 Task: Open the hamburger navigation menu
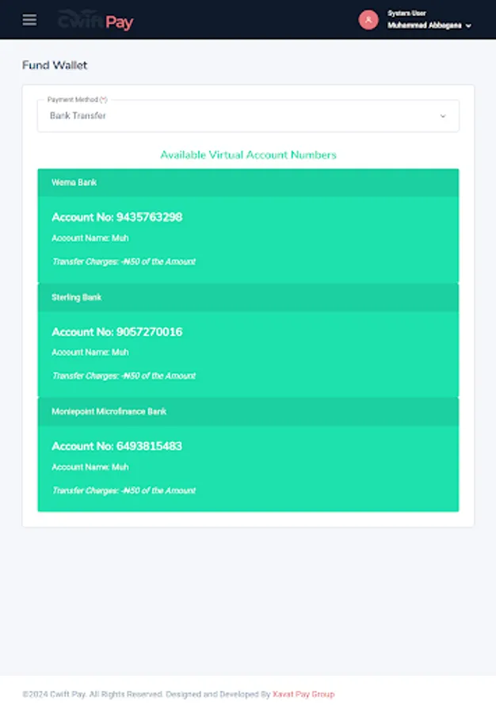pyautogui.click(x=29, y=19)
